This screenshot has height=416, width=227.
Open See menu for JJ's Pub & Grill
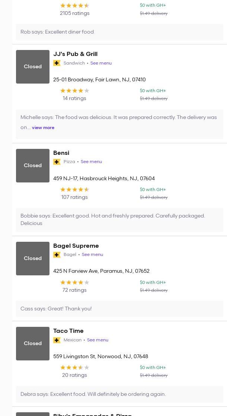(x=101, y=63)
